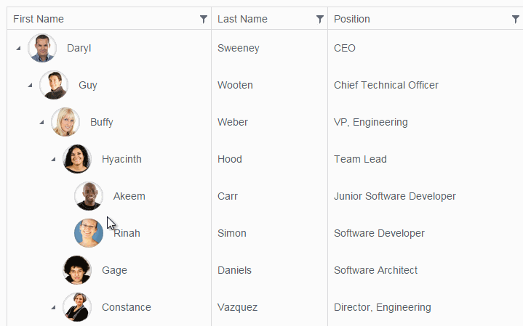This screenshot has height=326, width=523.
Task: Sort by the First Name header
Action: coord(39,19)
